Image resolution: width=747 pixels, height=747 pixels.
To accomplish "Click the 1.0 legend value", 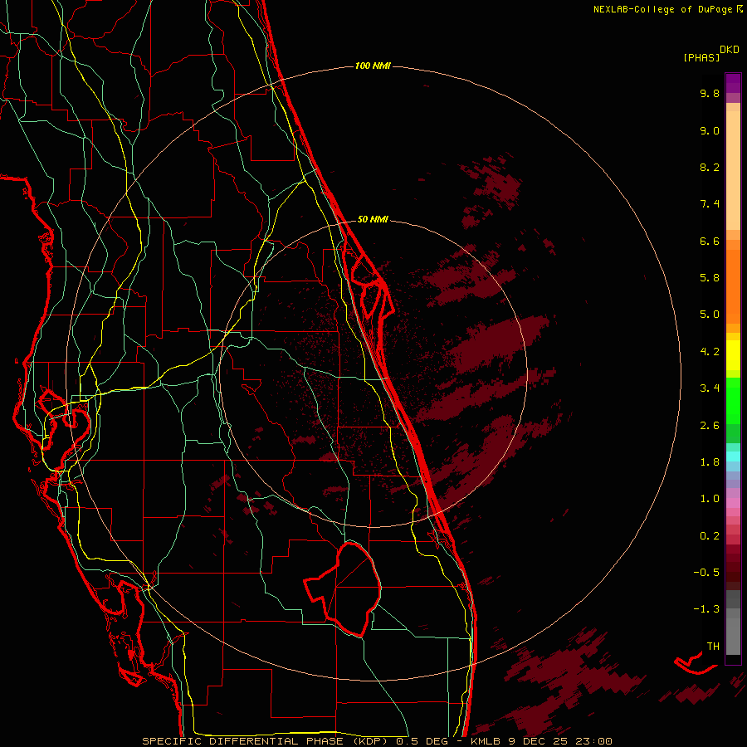I will (710, 499).
